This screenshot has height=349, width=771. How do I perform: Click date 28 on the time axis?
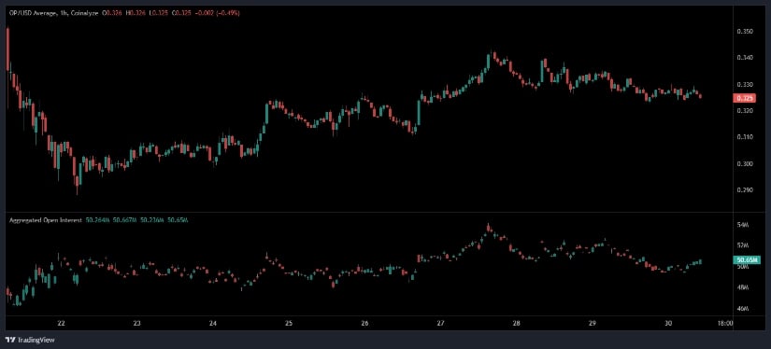(516, 324)
